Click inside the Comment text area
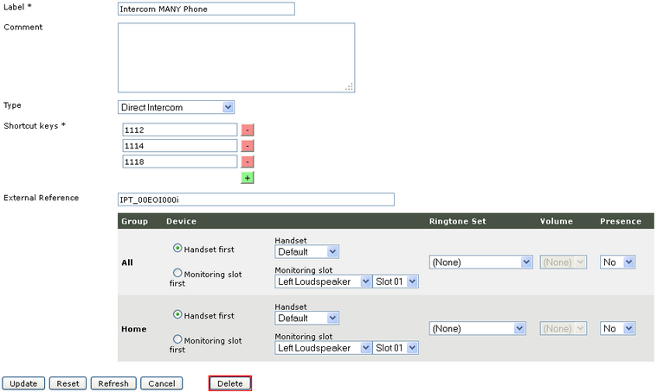This screenshot has width=657, height=392. (236, 58)
